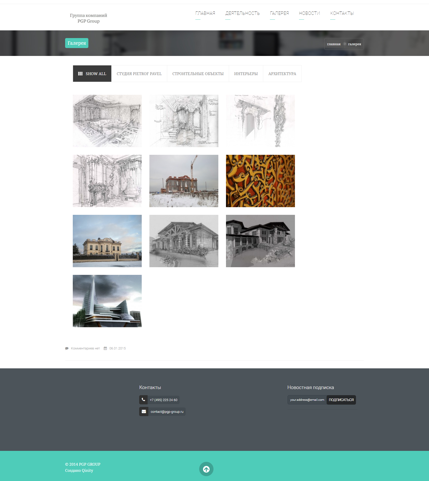Filter gallery by ИНТЕРЬЕРЫ
This screenshot has width=429, height=481.
[246, 74]
